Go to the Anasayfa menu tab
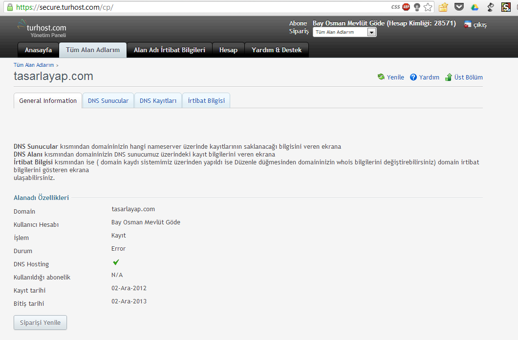This screenshot has width=518, height=340. pos(38,50)
